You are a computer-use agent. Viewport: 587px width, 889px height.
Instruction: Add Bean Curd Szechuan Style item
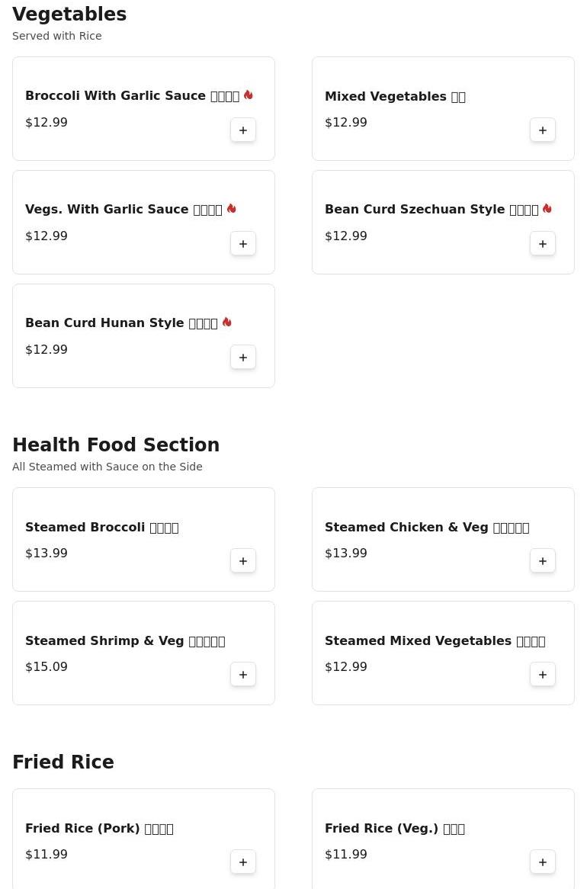click(543, 244)
